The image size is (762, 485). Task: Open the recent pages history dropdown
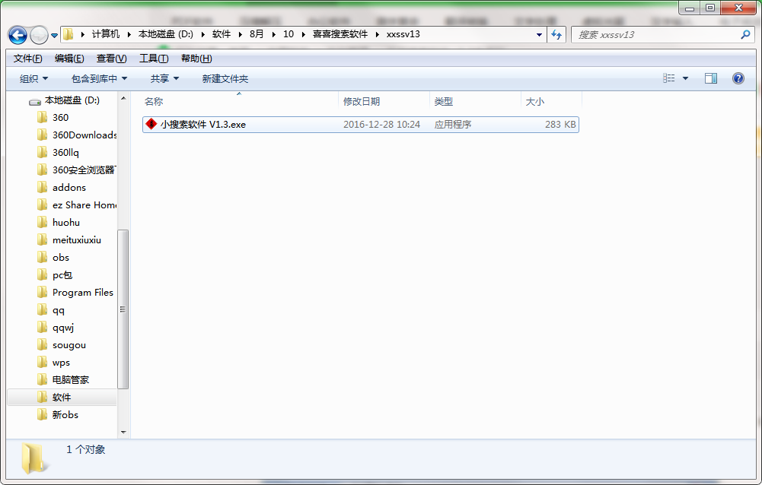[55, 36]
